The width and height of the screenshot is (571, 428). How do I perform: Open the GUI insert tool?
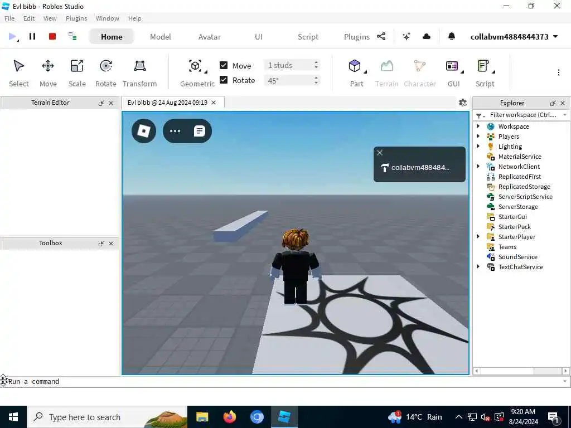click(454, 73)
